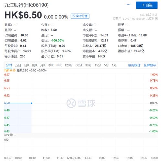The image size is (162, 162).
Task: Click the -1.00% percent axis label
Action: pyautogui.click(x=153, y=131)
